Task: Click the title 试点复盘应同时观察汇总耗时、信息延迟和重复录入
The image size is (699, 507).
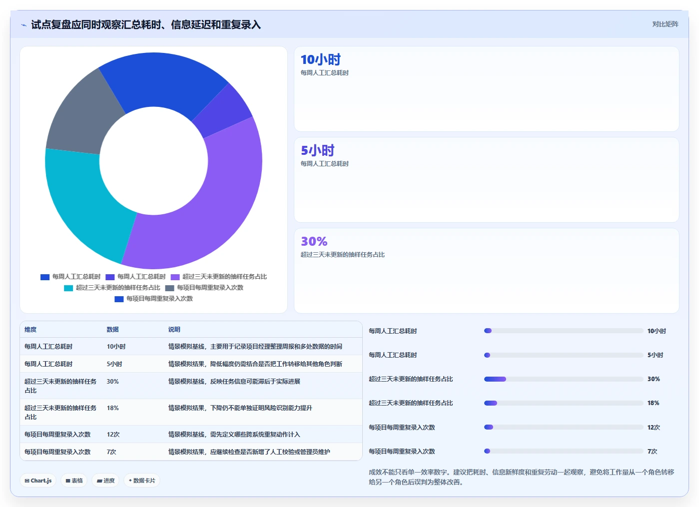Action: click(146, 24)
